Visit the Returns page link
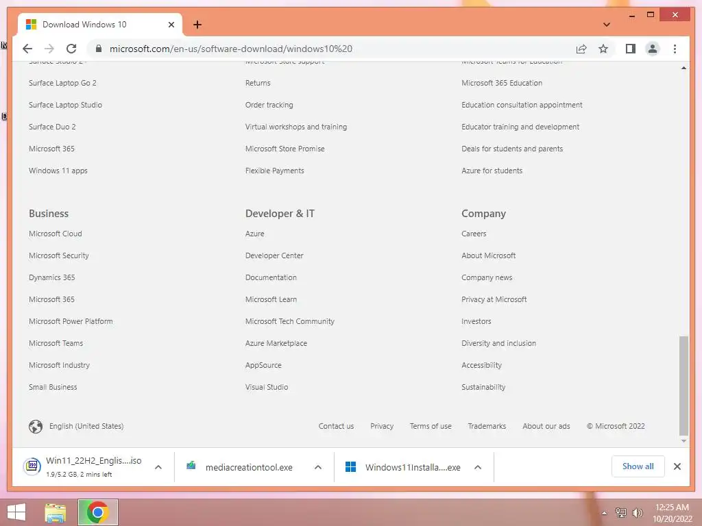The image size is (702, 526). pyautogui.click(x=258, y=83)
